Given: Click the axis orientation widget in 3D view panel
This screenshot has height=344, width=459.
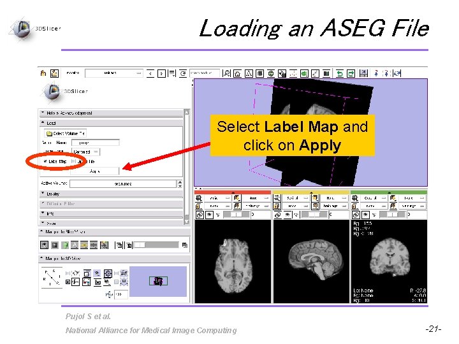Looking at the screenshot, I should (52, 277).
